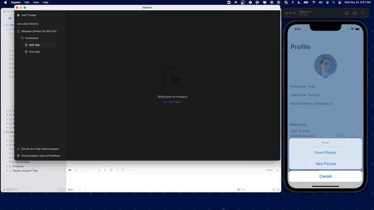The image size is (374, 210).
Task: Toggle breakpoints in Xcode debug bar
Action: pyautogui.click(x=70, y=170)
